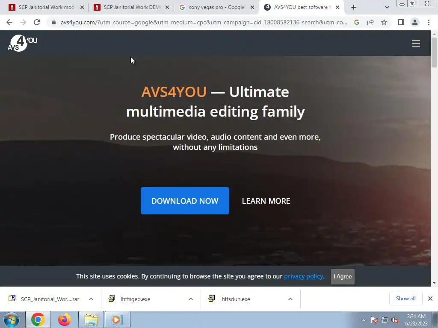The height and width of the screenshot is (328, 438).
Task: Open the privacy policy link
Action: pyautogui.click(x=303, y=276)
